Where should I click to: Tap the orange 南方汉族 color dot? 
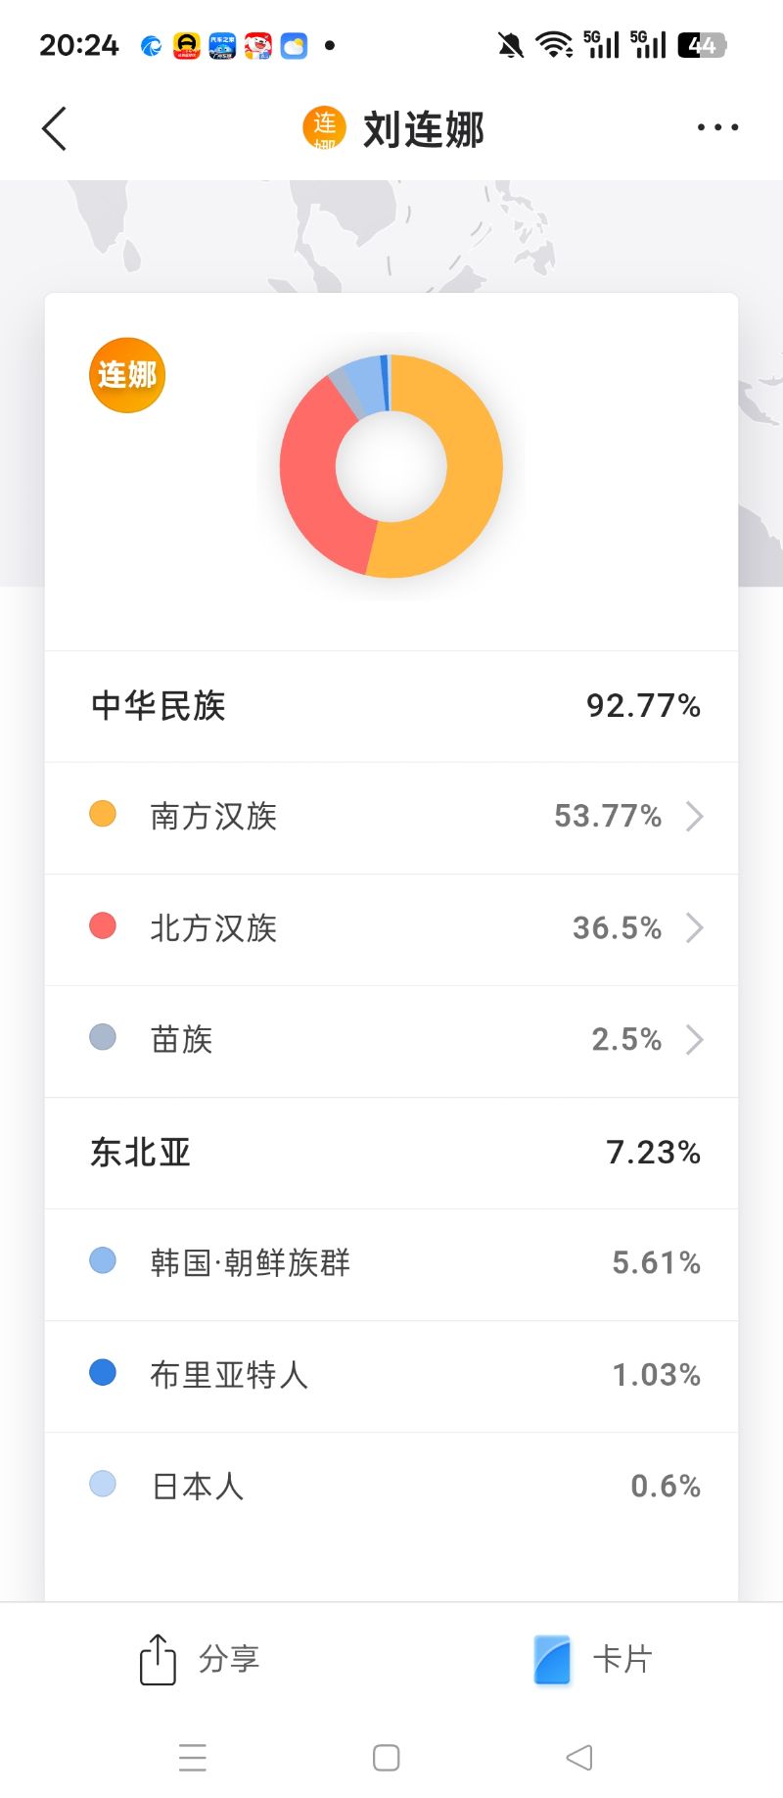[x=103, y=814]
